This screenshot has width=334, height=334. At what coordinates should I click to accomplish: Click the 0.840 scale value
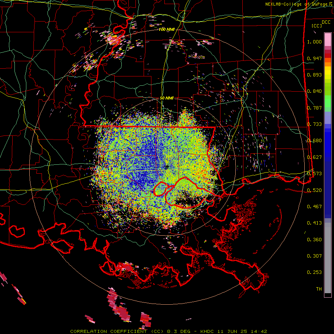pyautogui.click(x=314, y=91)
